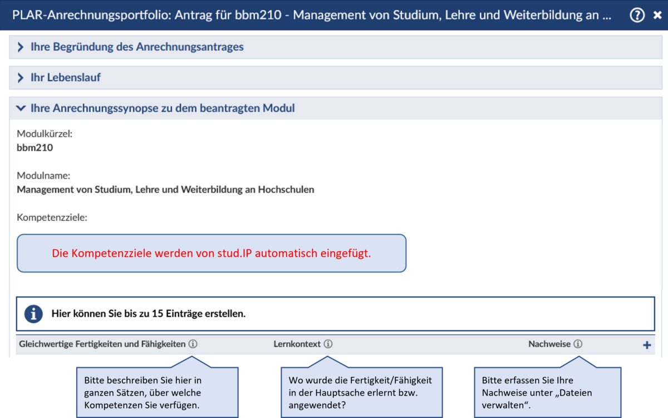
Task: Click the callout about describing competencies
Action: [x=157, y=392]
